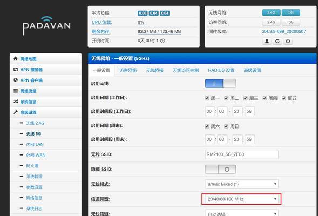The width and height of the screenshot is (318, 216).
Task: Click the 无线 SSID input field
Action: 241,154
